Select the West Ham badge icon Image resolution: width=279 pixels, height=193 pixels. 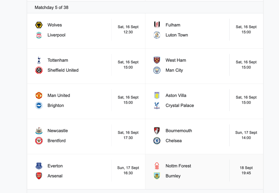[157, 60]
